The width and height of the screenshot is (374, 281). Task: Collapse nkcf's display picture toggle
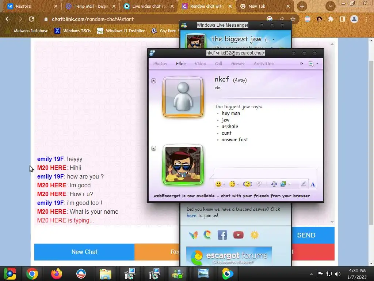(154, 81)
